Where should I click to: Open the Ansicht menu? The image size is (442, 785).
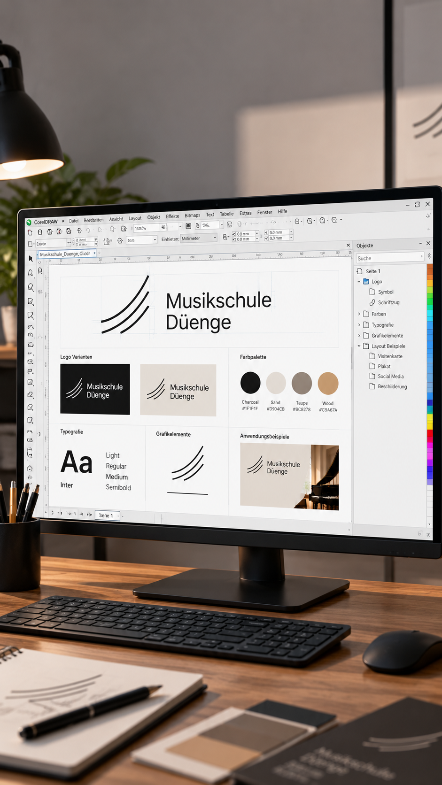pyautogui.click(x=116, y=219)
